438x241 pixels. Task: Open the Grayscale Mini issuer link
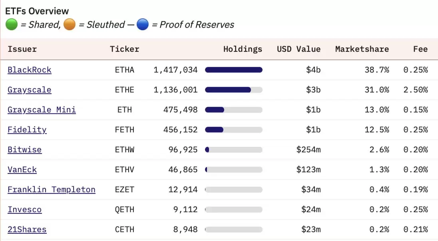pos(42,110)
